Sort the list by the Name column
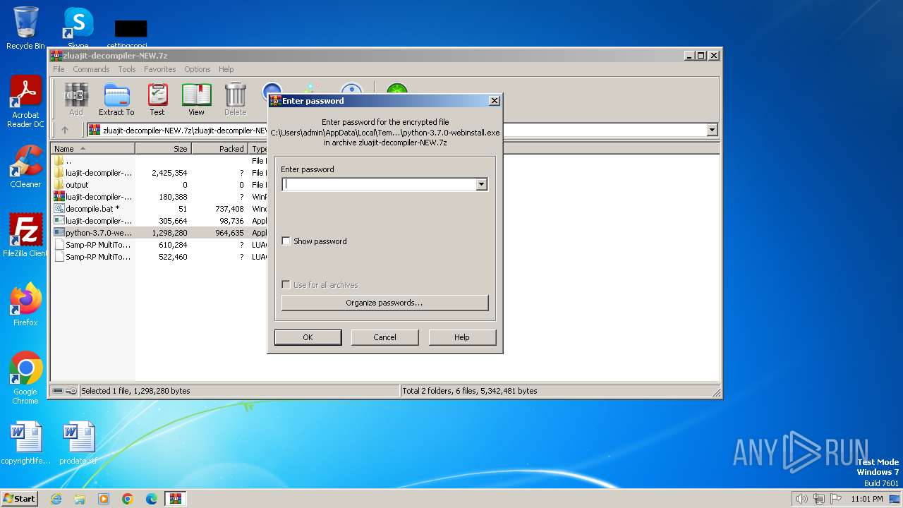The height and width of the screenshot is (508, 903). pyautogui.click(x=93, y=149)
